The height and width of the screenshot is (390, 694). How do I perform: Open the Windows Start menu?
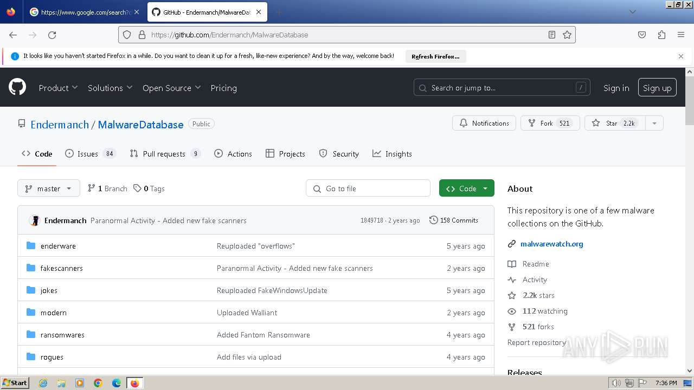click(x=15, y=383)
